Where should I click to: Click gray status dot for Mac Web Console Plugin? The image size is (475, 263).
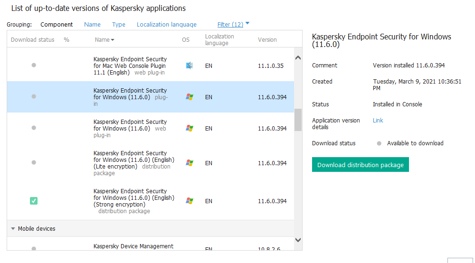(34, 65)
